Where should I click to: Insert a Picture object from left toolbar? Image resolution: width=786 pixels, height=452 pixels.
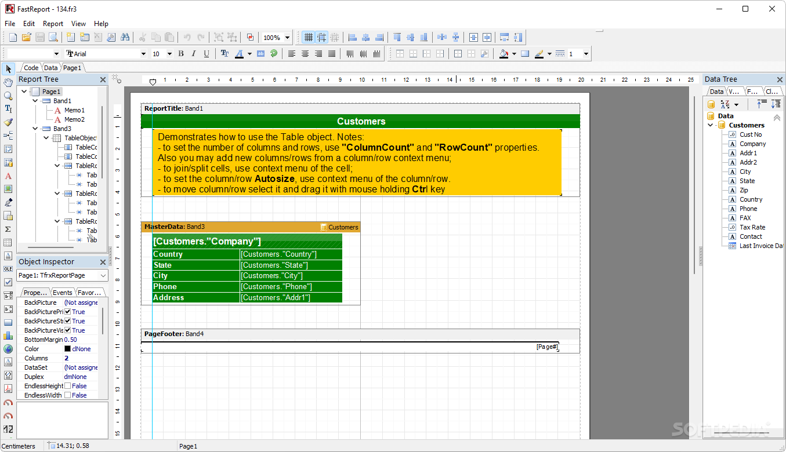(x=8, y=189)
